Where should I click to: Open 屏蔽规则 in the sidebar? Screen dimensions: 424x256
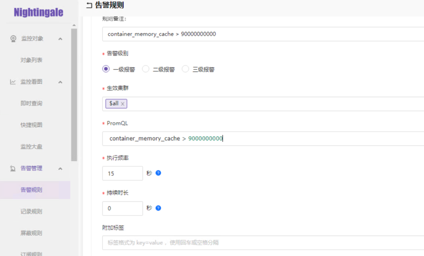click(31, 233)
